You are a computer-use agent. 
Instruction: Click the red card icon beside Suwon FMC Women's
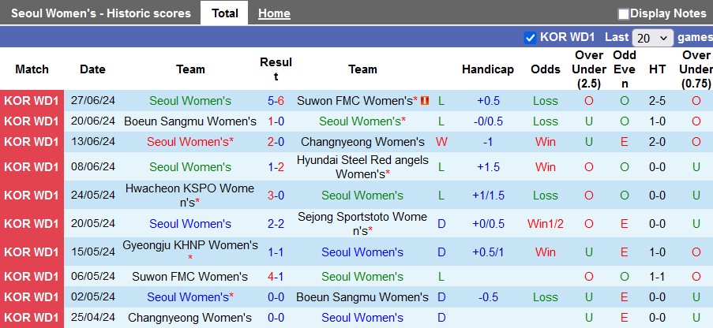425,101
